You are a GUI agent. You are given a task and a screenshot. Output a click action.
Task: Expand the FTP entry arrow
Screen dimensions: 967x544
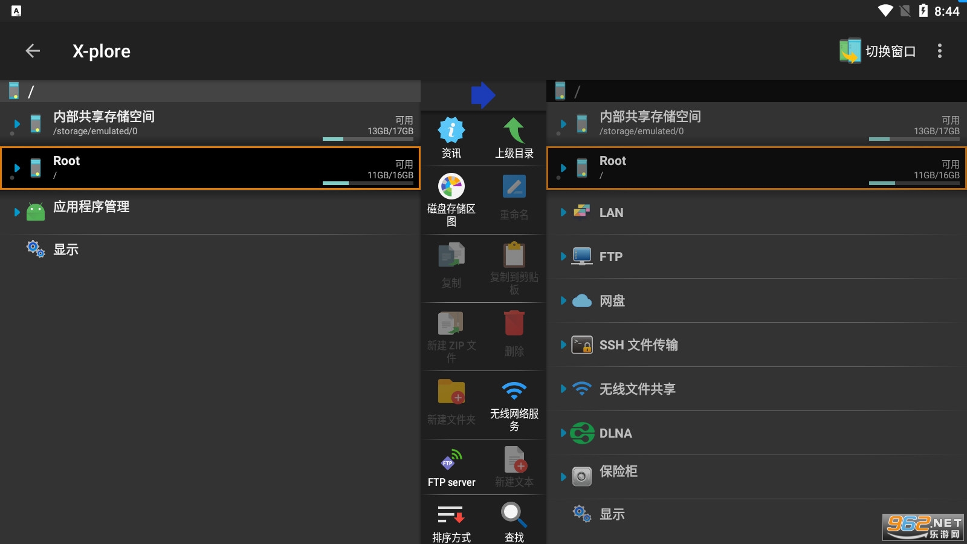(563, 256)
